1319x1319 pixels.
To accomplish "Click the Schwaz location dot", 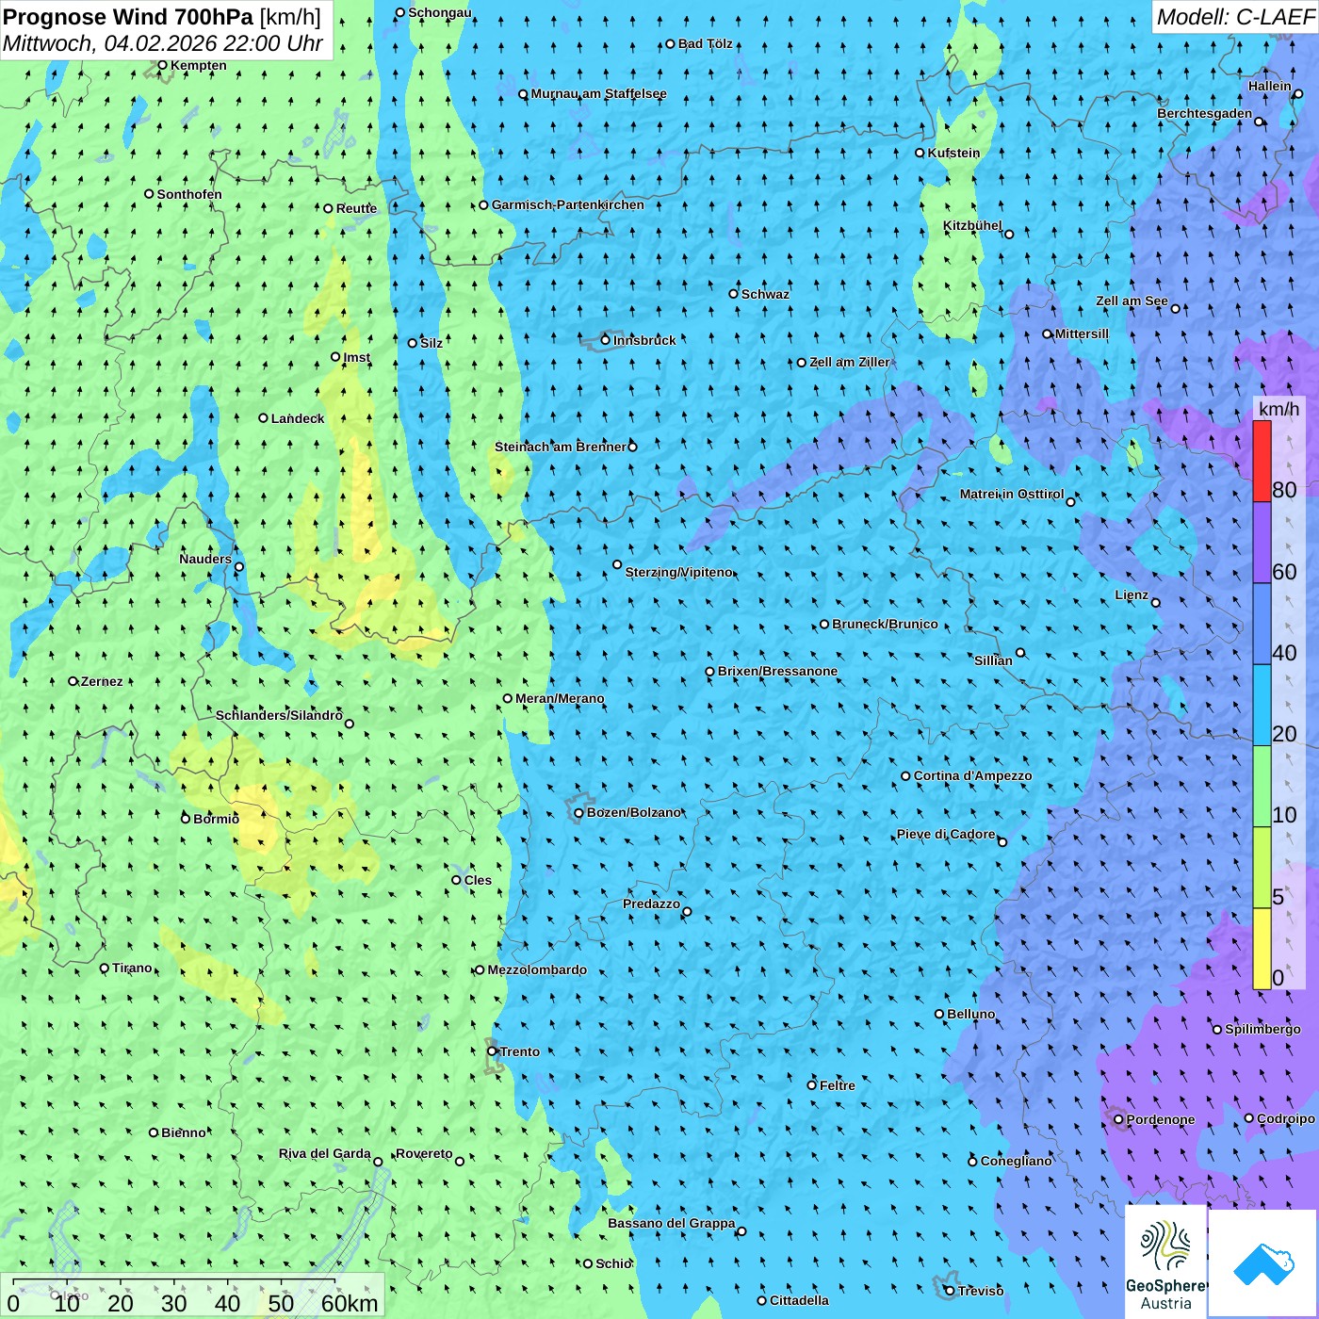I will coord(733,294).
